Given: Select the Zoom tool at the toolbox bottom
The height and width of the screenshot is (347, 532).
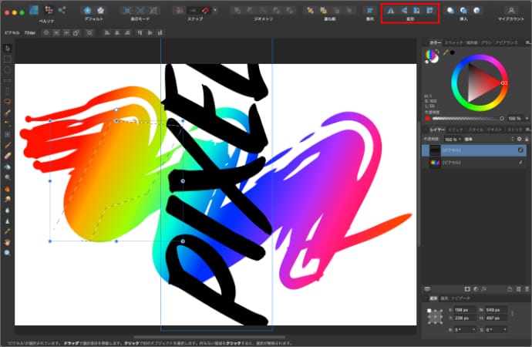Looking at the screenshot, I should [7, 252].
